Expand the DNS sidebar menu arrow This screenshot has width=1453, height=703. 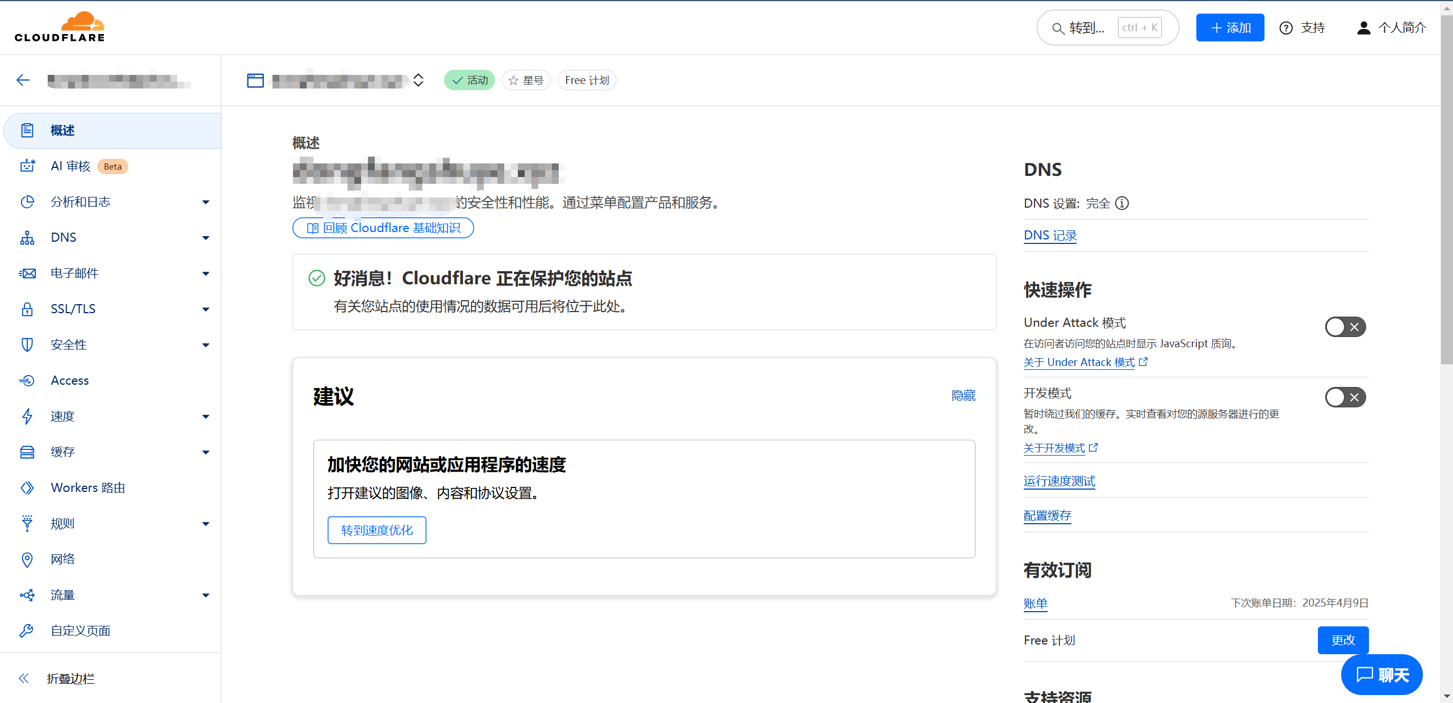(206, 238)
